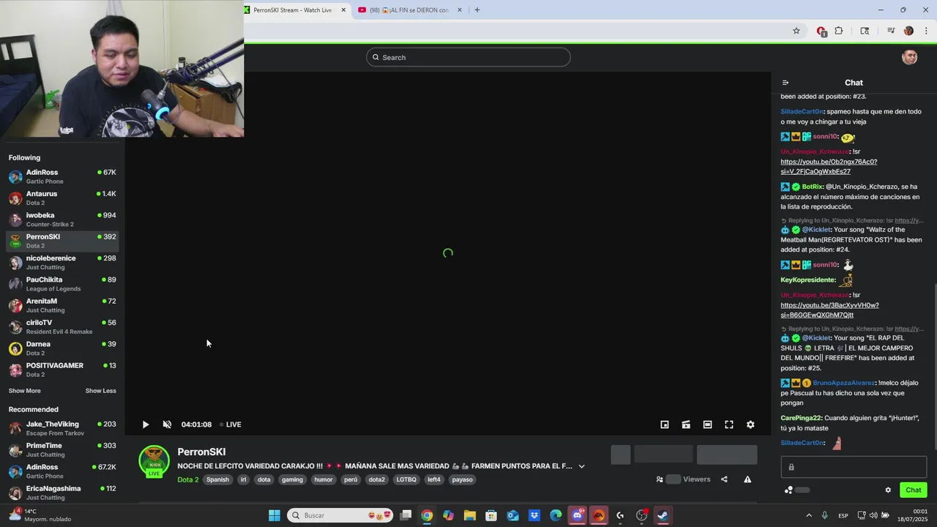Open a new browser tab
The image size is (937, 527).
tap(477, 10)
